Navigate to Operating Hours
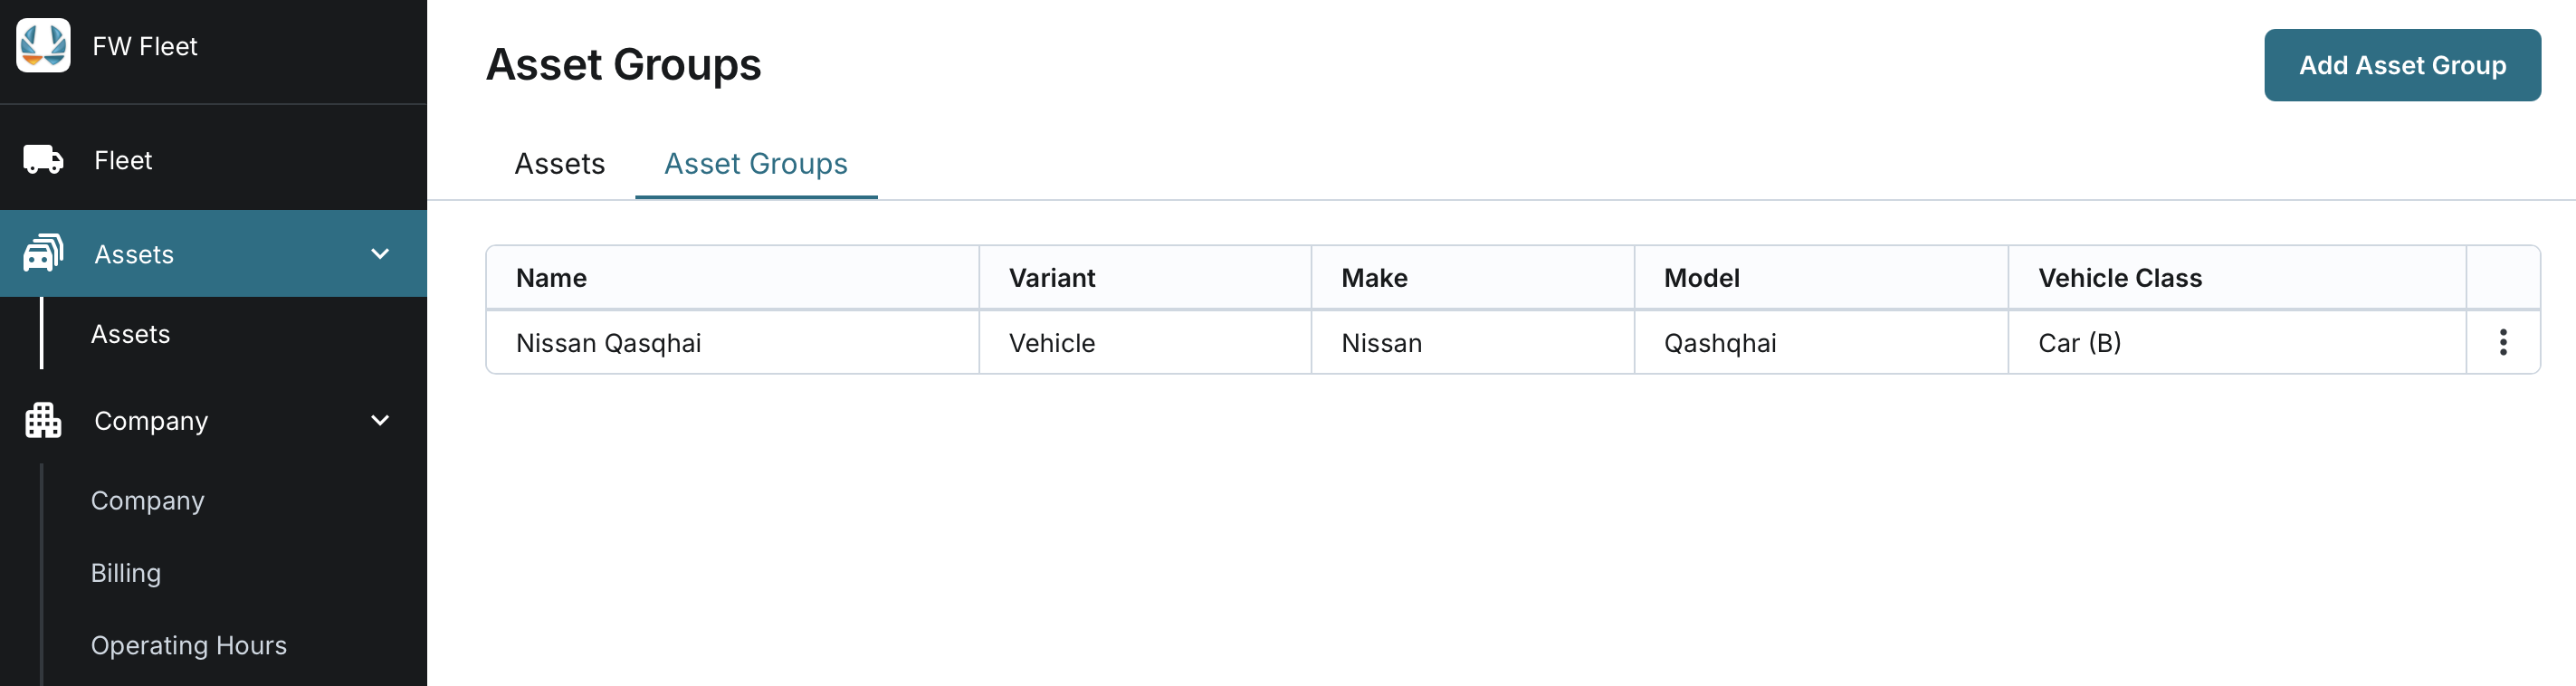The width and height of the screenshot is (2576, 686). coord(188,646)
